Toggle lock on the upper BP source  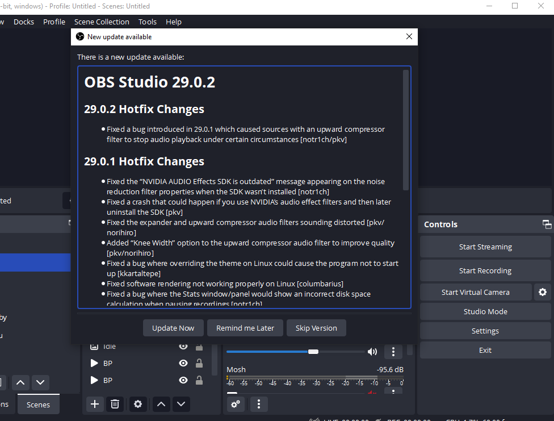[199, 364]
